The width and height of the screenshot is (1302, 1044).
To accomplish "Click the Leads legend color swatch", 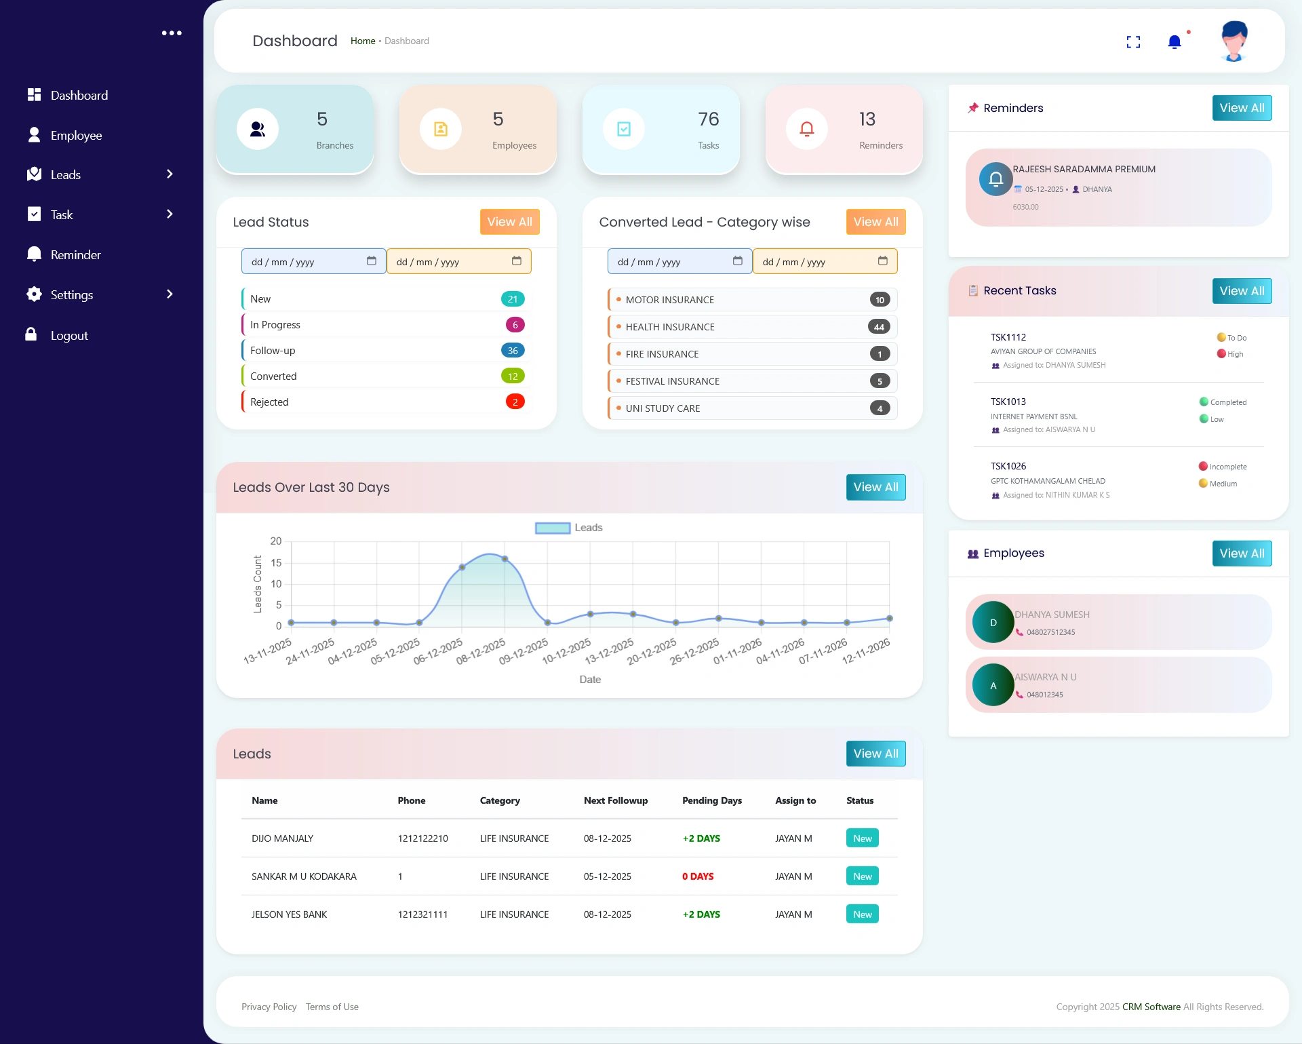I will pos(553,528).
